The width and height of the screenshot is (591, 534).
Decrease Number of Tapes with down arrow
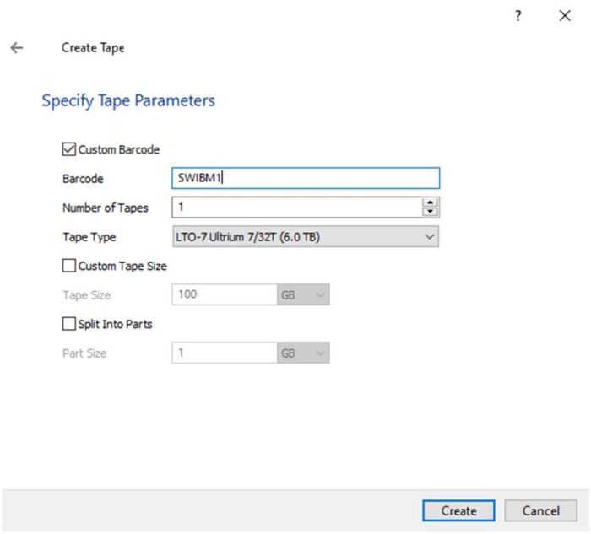[x=431, y=212]
